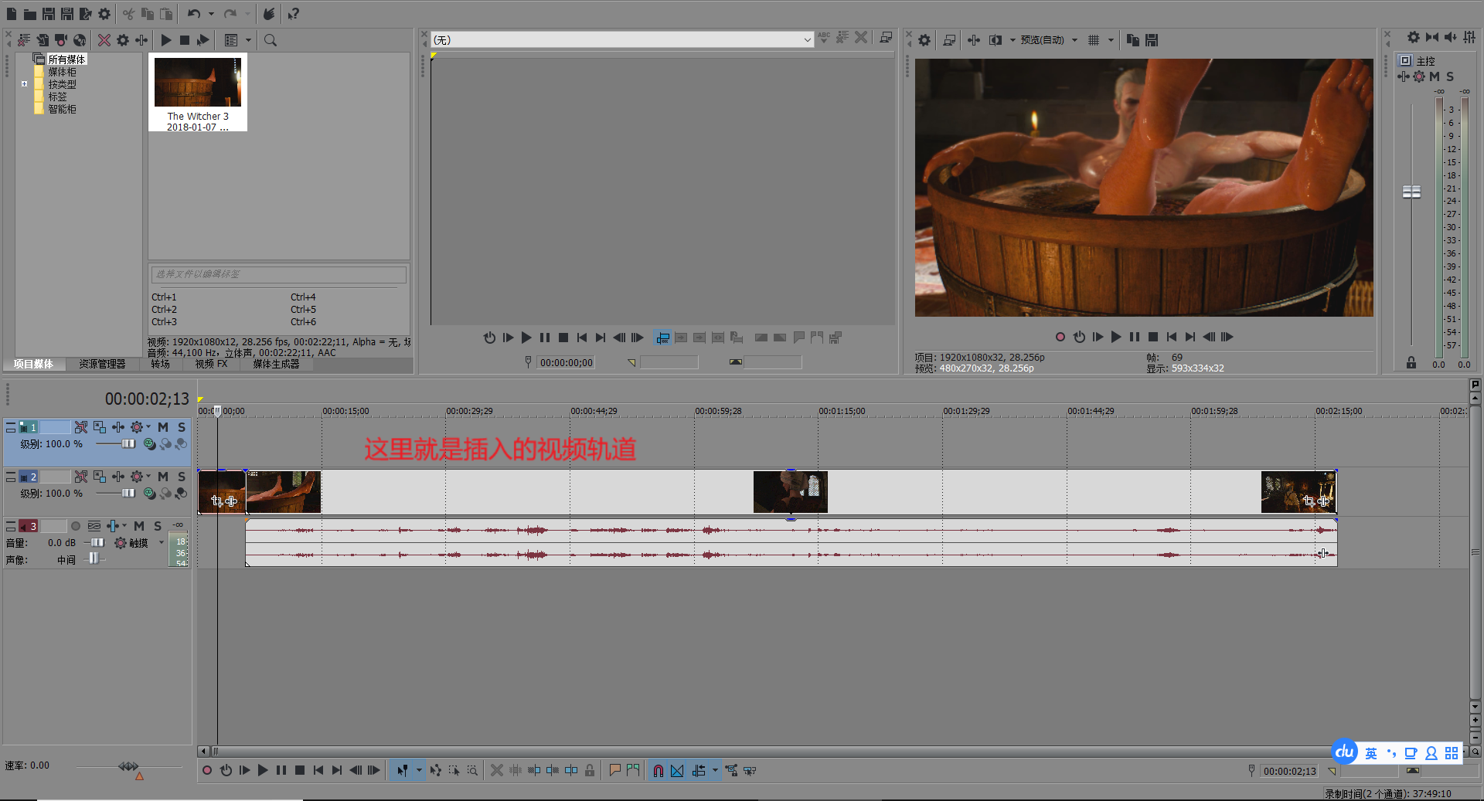Click Stop in the timeline transport
This screenshot has height=801, width=1484.
coord(300,770)
